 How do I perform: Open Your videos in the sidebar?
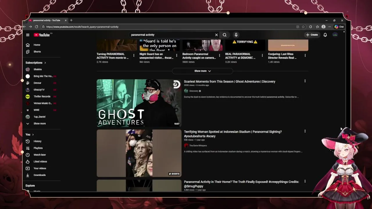tap(40, 168)
